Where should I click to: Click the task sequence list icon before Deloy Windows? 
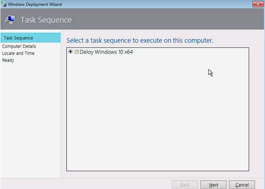[x=77, y=52]
